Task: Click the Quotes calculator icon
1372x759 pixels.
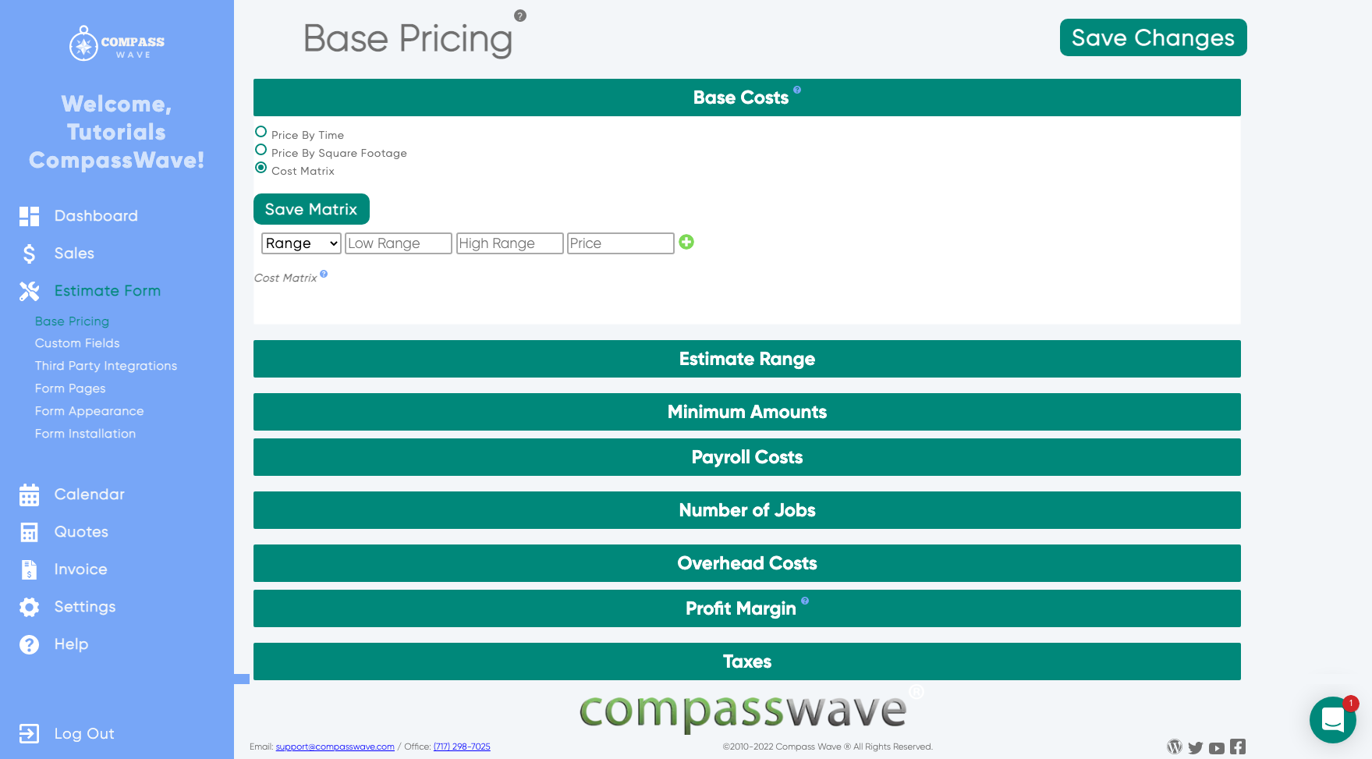Action: (29, 531)
